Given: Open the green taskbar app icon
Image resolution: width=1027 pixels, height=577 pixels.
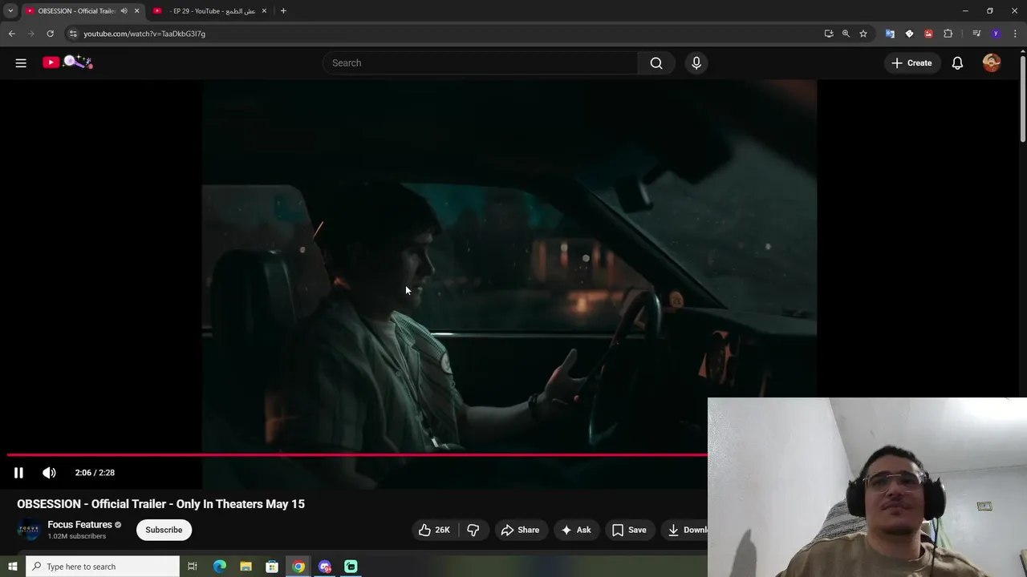Looking at the screenshot, I should coord(351,567).
